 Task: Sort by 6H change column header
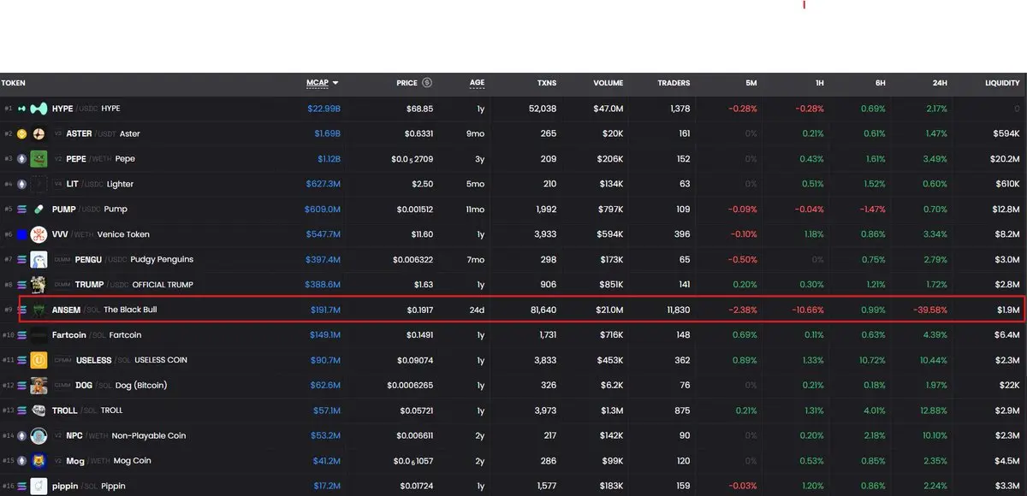881,83
